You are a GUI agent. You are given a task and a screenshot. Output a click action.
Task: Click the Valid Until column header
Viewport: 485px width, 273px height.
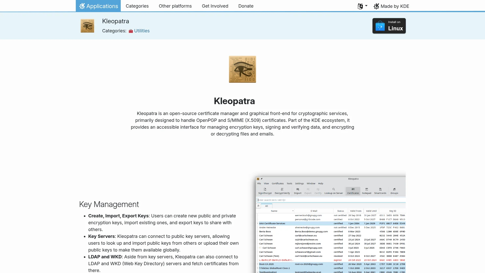coord(371,211)
